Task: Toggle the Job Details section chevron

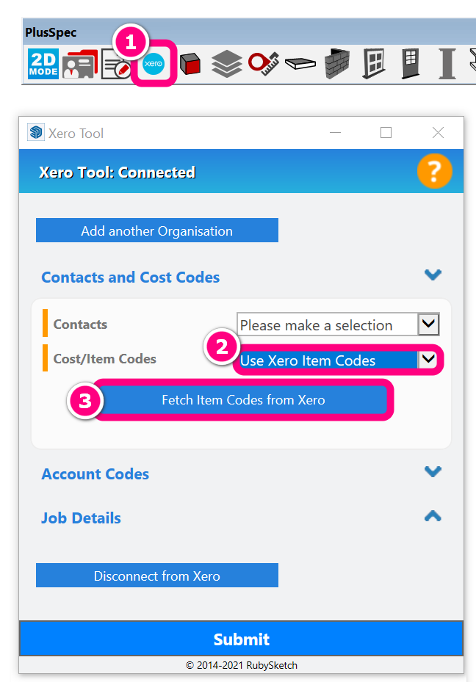Action: coord(433,516)
